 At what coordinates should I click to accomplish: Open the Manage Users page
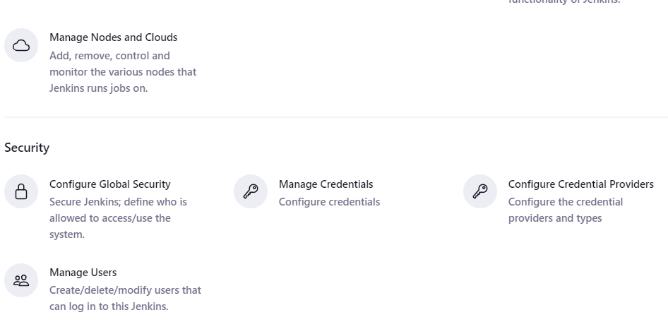point(83,273)
